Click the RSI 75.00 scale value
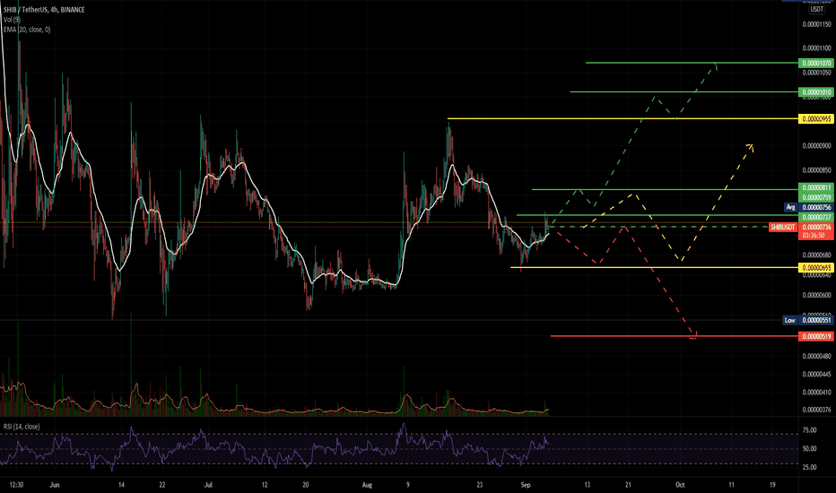Screen dimensions: 836x493 coord(809,430)
